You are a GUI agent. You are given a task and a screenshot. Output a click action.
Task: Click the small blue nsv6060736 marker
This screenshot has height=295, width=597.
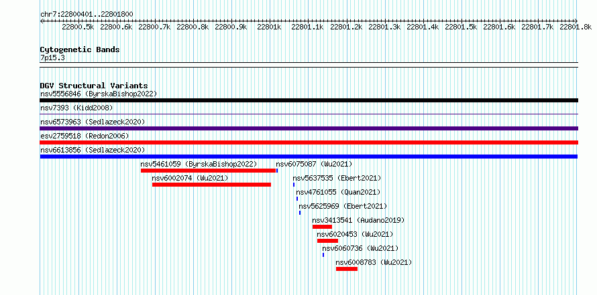click(x=323, y=255)
